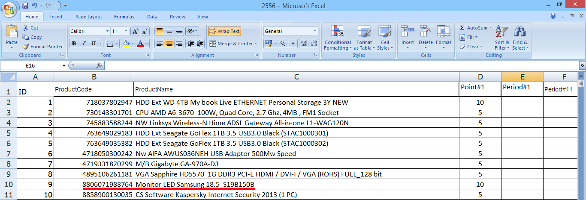Switch to the Insert tab

56,17
